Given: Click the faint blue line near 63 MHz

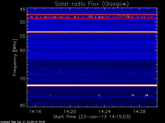Looking at the screenshot, I should (x=92, y=58).
